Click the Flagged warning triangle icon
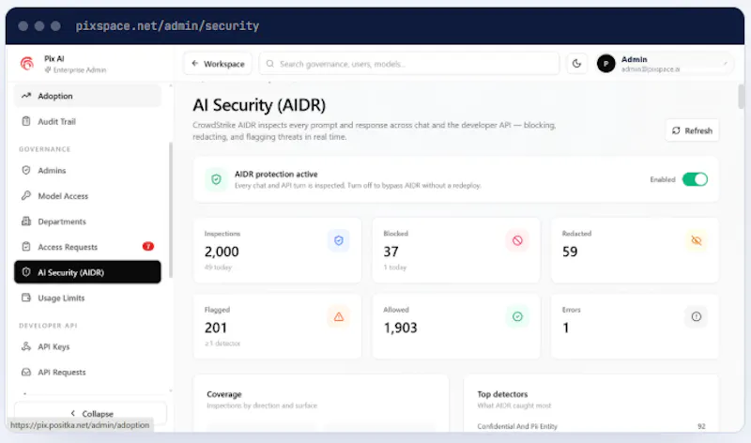Screen dimensions: 751x443 [x=339, y=316]
